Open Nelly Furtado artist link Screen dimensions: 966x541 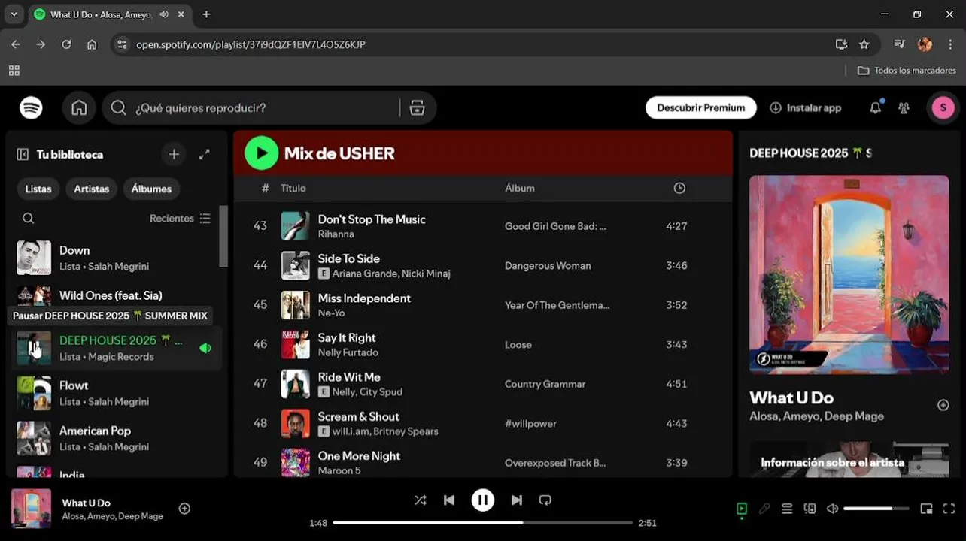pos(348,352)
